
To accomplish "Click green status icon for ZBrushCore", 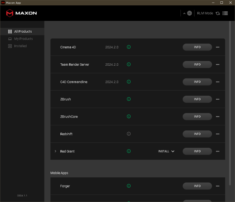I will pos(129,116).
